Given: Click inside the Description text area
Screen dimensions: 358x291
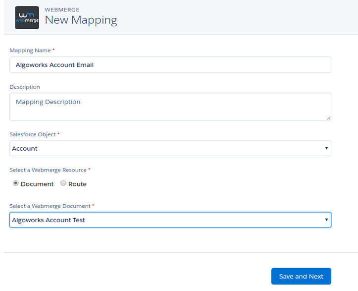Looking at the screenshot, I should point(170,106).
